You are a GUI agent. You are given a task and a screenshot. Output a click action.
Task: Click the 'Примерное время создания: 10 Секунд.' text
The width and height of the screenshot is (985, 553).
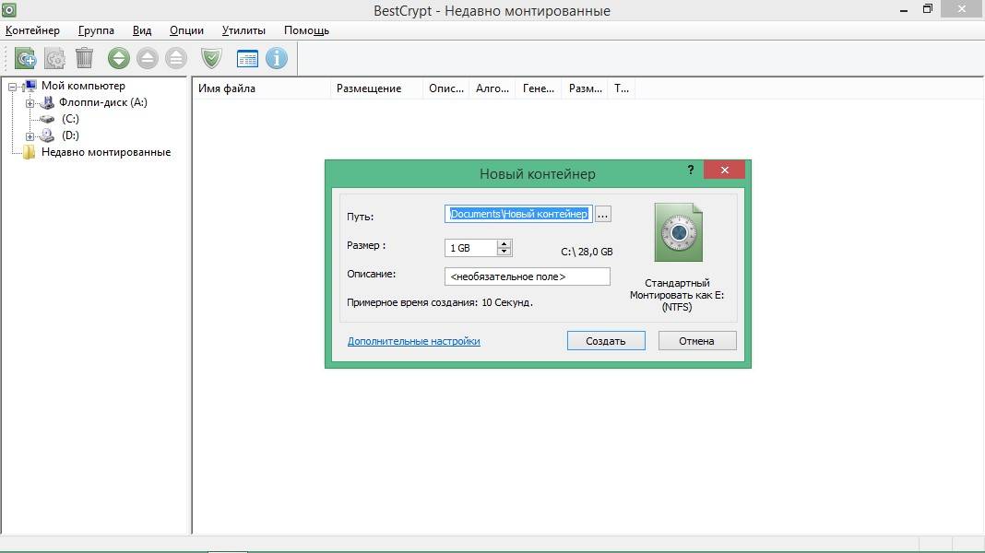click(x=440, y=302)
